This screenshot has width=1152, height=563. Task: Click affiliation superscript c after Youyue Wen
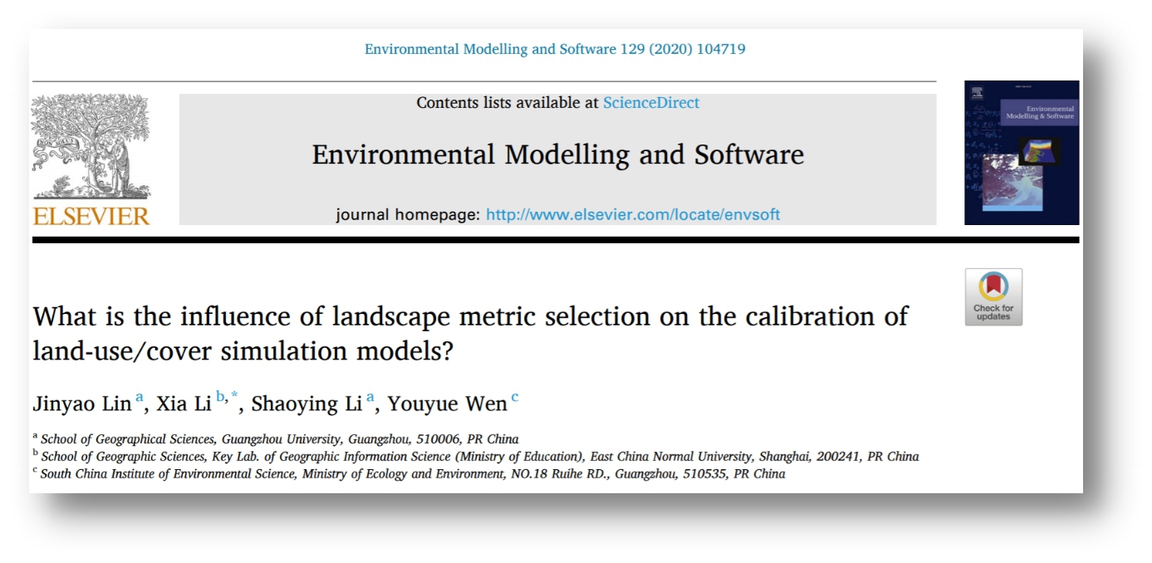point(515,399)
